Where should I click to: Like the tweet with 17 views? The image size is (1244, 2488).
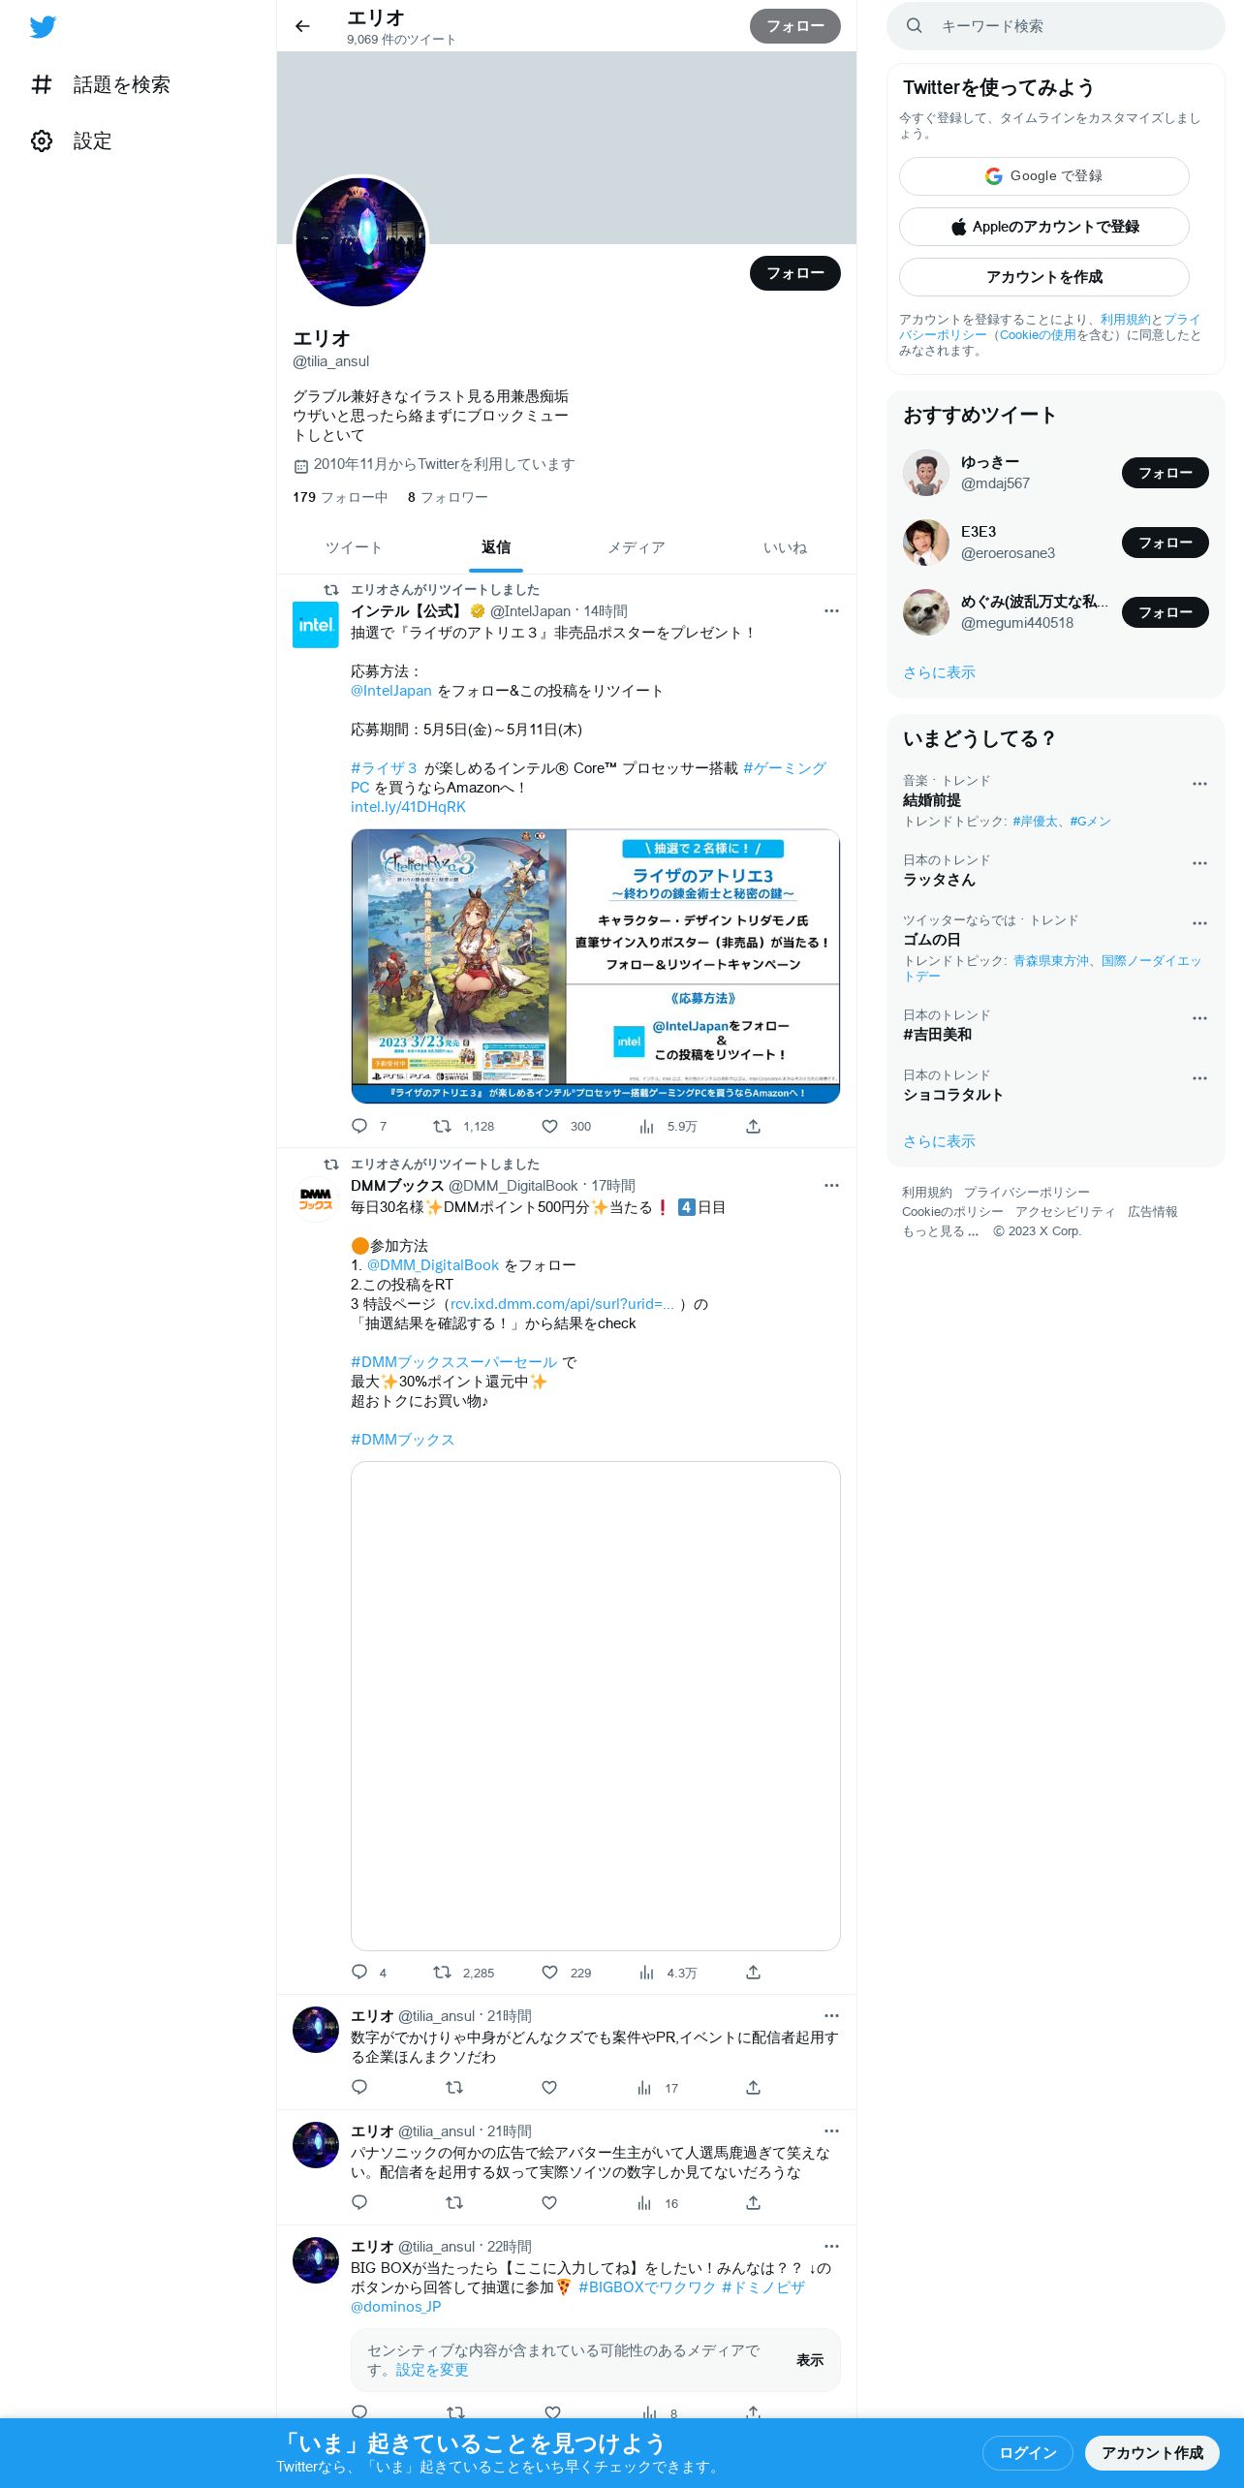point(549,2087)
